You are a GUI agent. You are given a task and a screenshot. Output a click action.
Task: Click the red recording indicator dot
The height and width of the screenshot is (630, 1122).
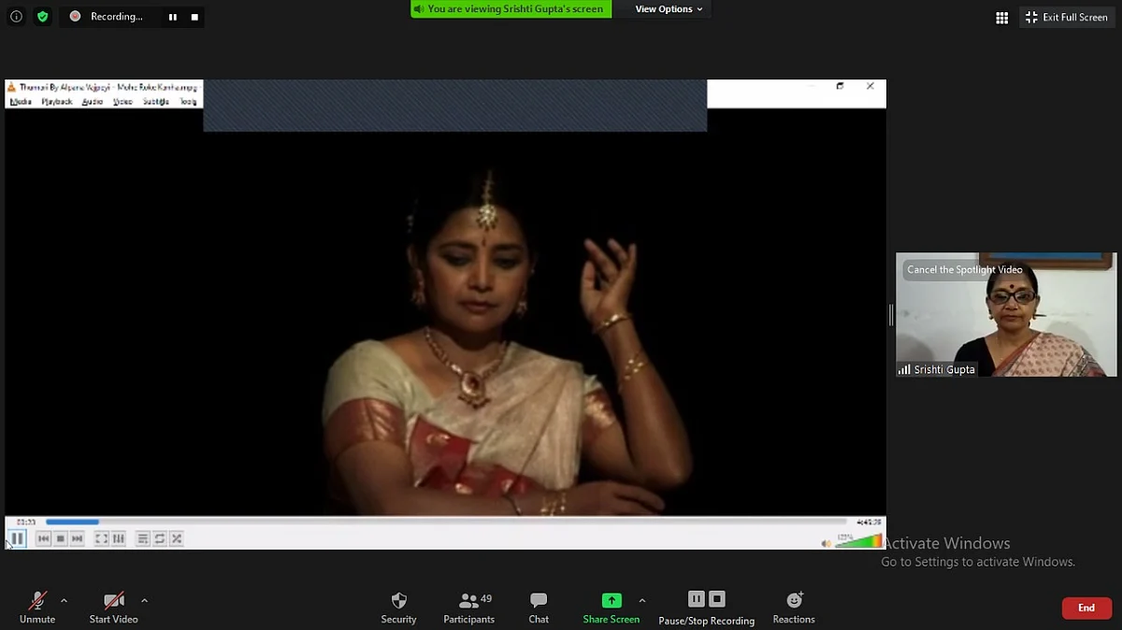[75, 17]
